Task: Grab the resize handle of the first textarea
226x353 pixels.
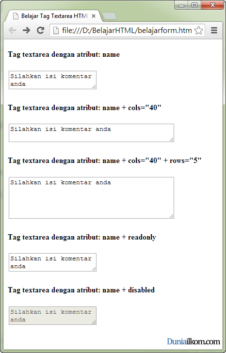Action: pos(94,87)
